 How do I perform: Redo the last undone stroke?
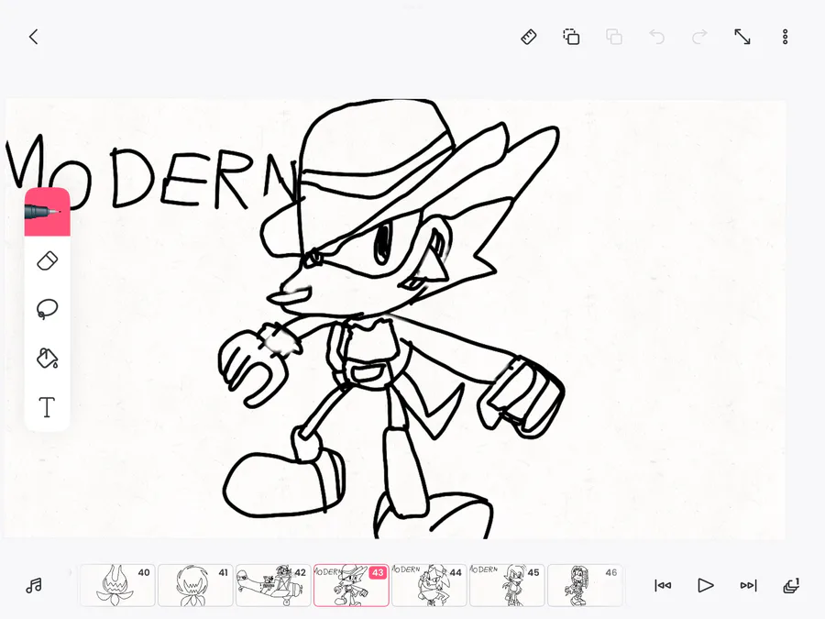pos(699,37)
